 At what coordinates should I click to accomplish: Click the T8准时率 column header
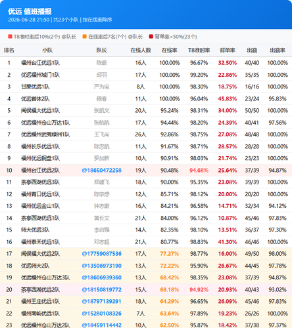(x=199, y=51)
